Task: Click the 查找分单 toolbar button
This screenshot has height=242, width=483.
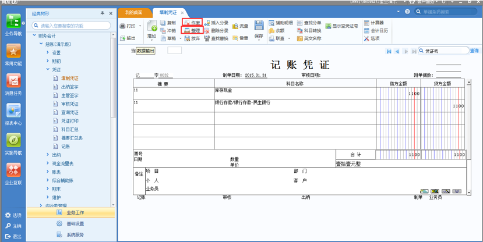Action: (x=309, y=23)
